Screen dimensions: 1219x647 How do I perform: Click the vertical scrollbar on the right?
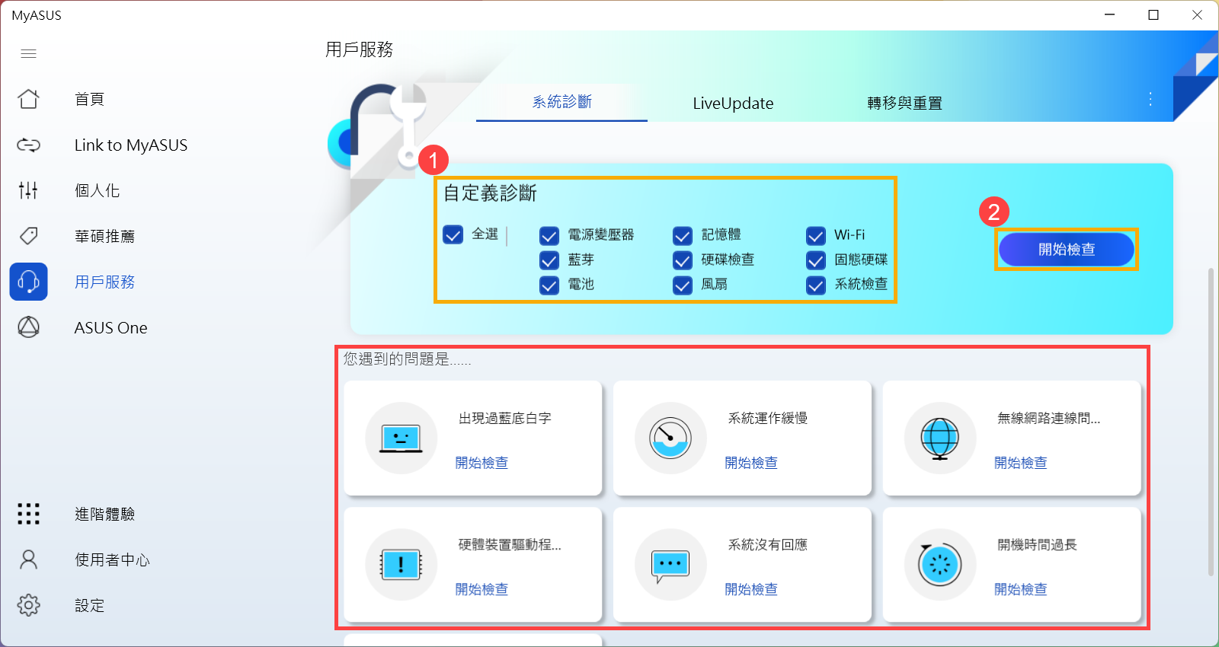(x=1211, y=422)
